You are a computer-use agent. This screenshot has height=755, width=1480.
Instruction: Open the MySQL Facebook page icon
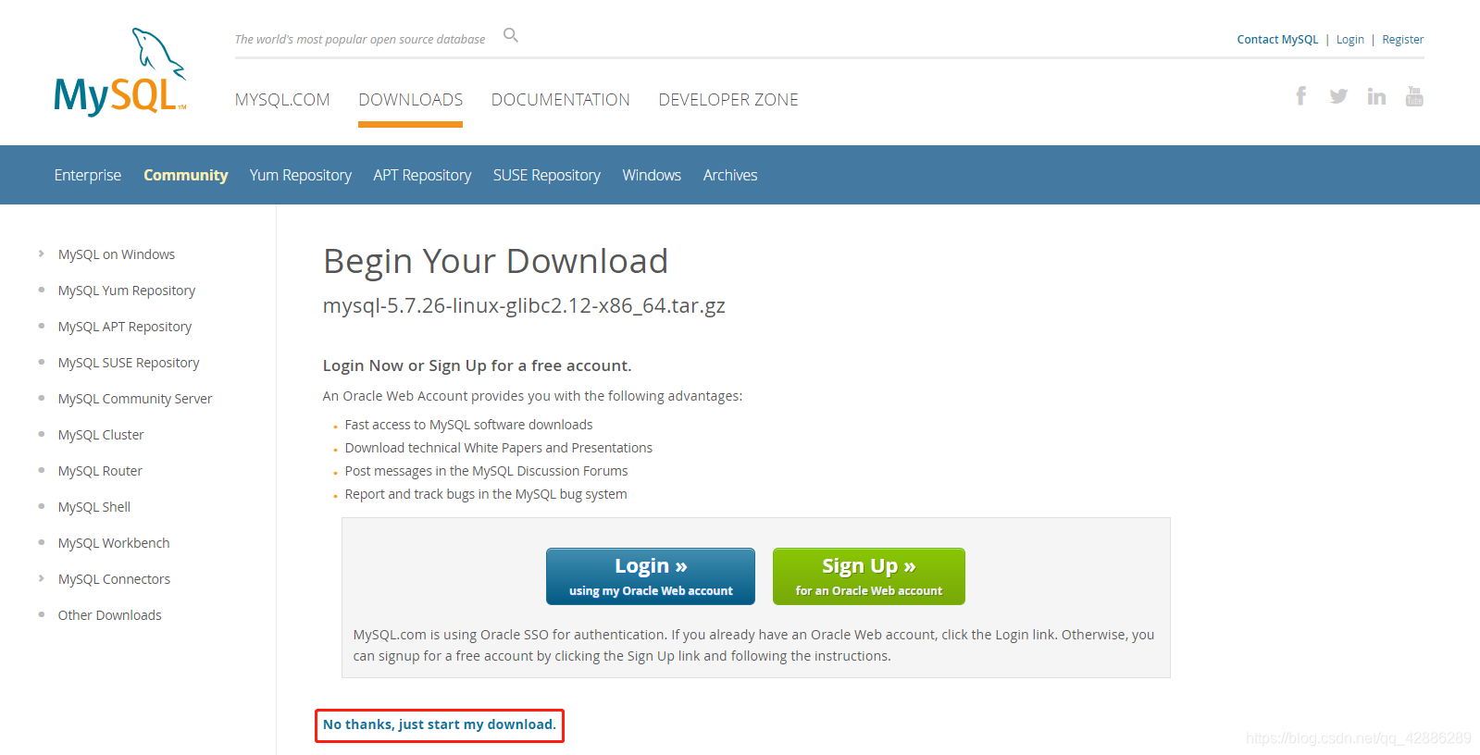[1300, 95]
